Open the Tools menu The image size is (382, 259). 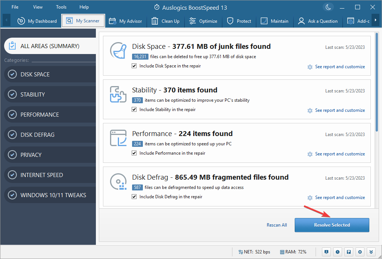(61, 7)
